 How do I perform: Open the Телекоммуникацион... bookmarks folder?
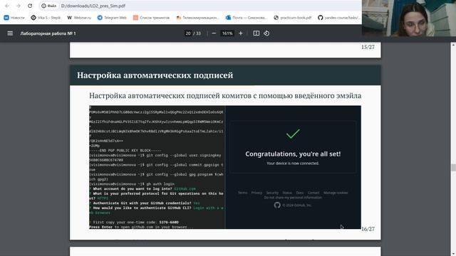tap(198, 18)
